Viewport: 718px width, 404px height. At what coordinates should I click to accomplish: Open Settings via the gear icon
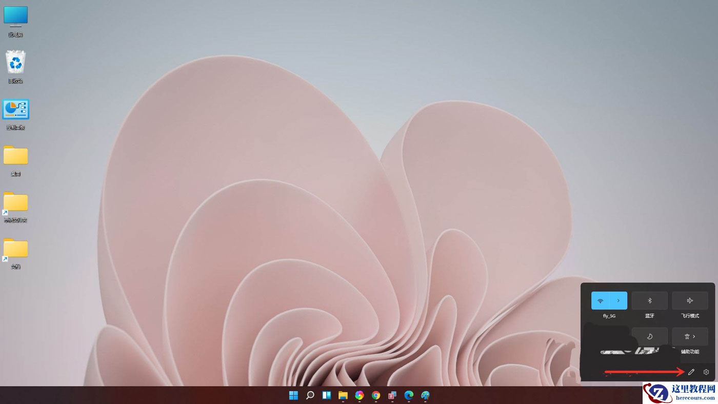tap(706, 372)
